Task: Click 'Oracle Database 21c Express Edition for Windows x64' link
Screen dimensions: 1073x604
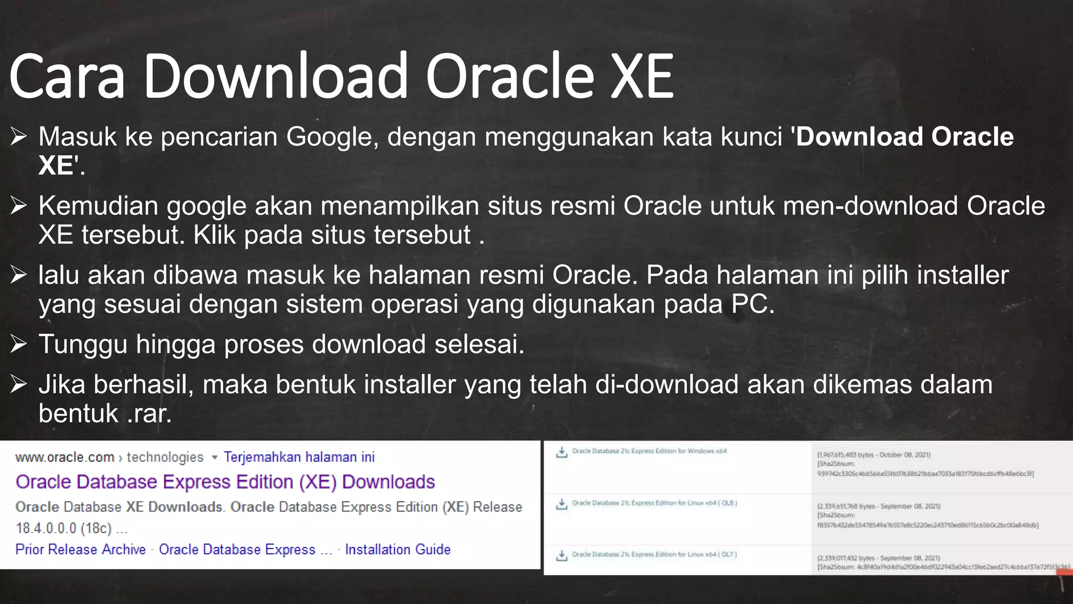Action: click(x=649, y=451)
